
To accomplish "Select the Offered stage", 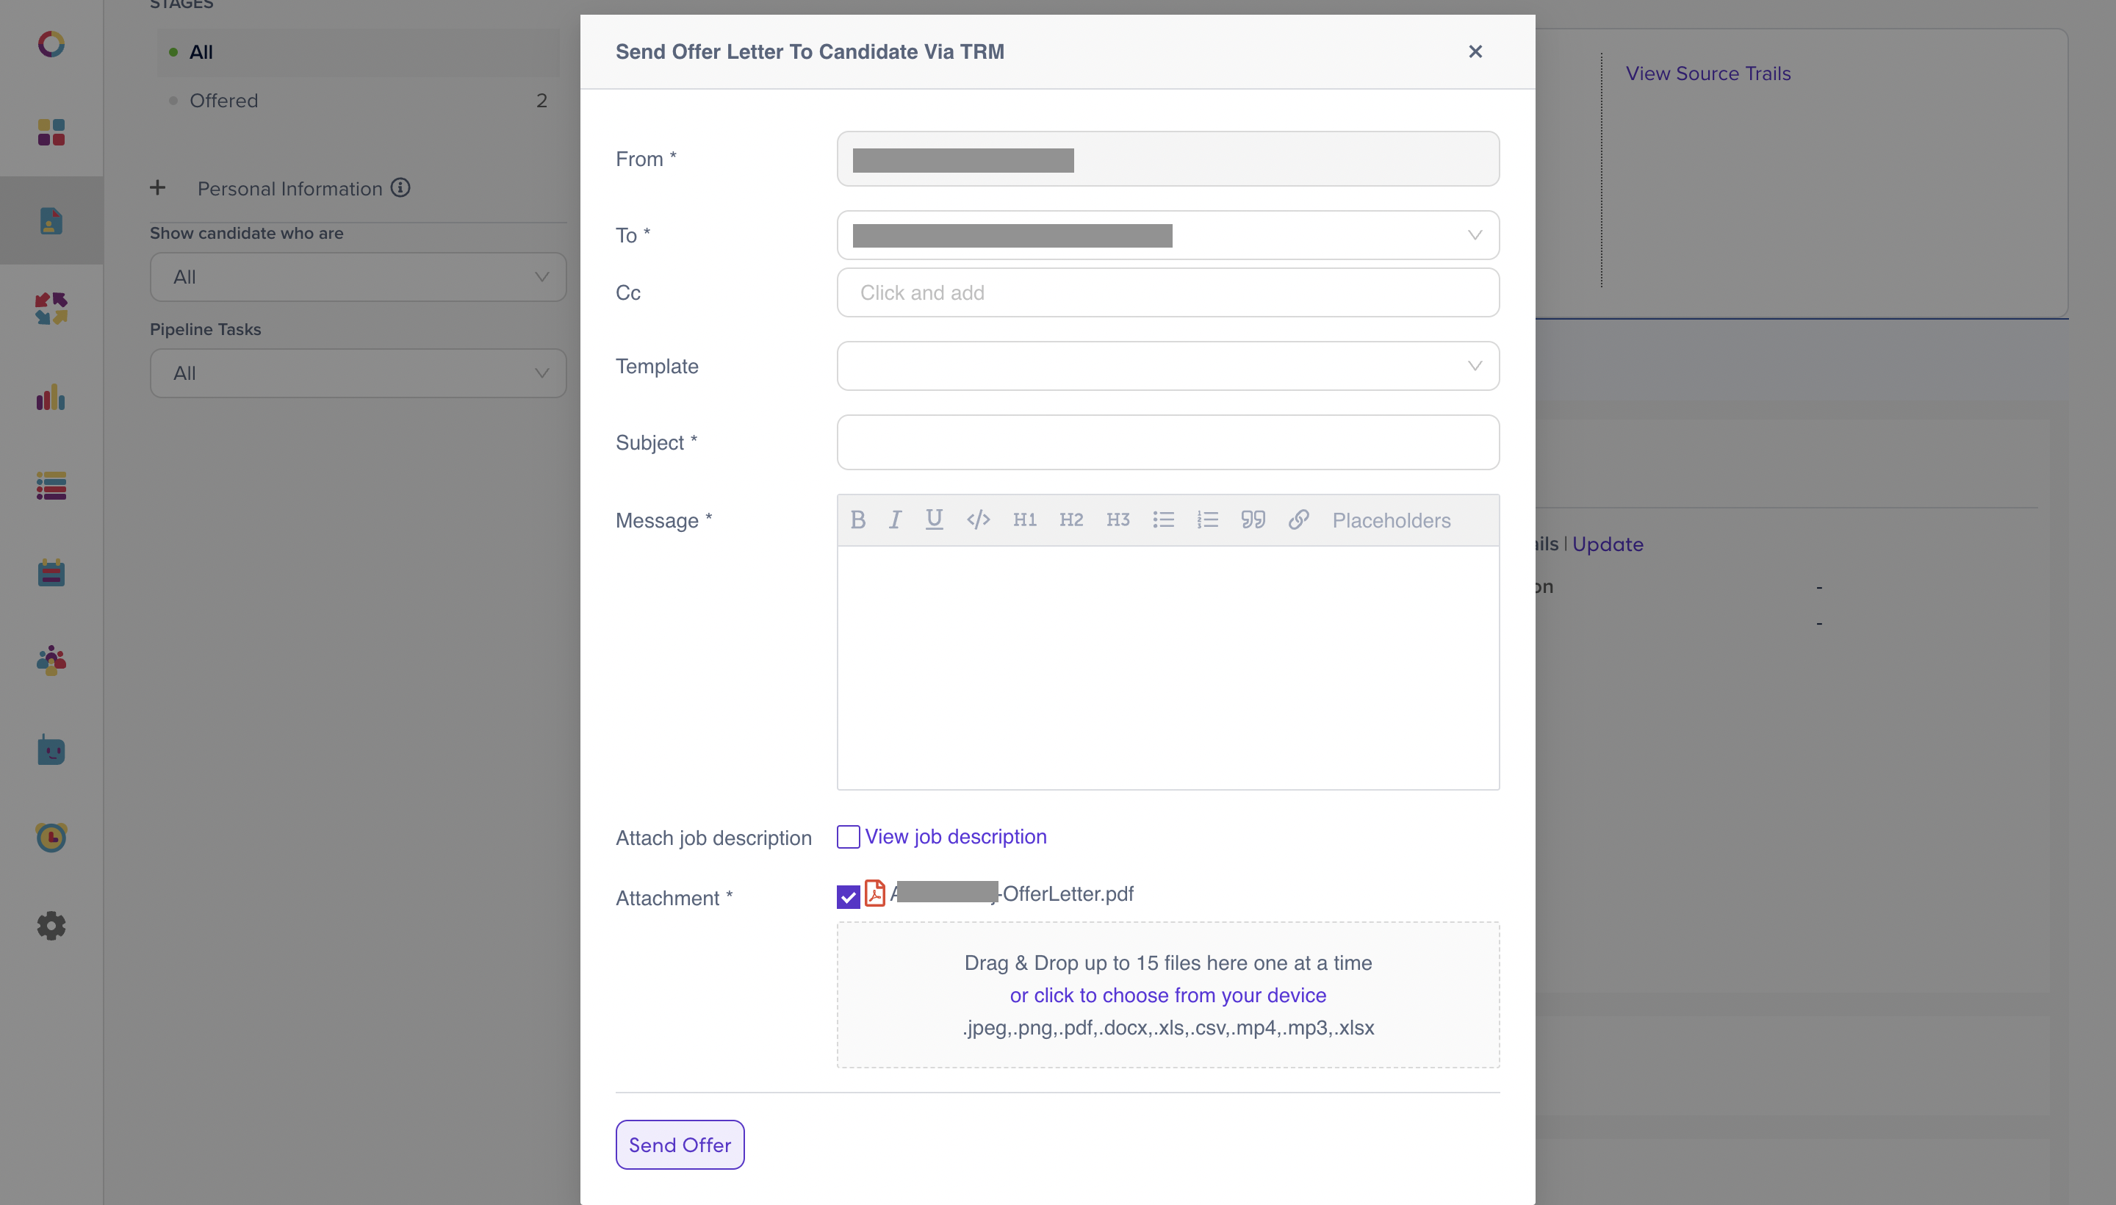I will click(x=359, y=101).
